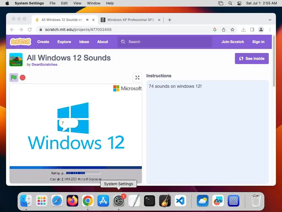Focus the Scratch search field
The height and width of the screenshot is (212, 282).
pos(165,42)
